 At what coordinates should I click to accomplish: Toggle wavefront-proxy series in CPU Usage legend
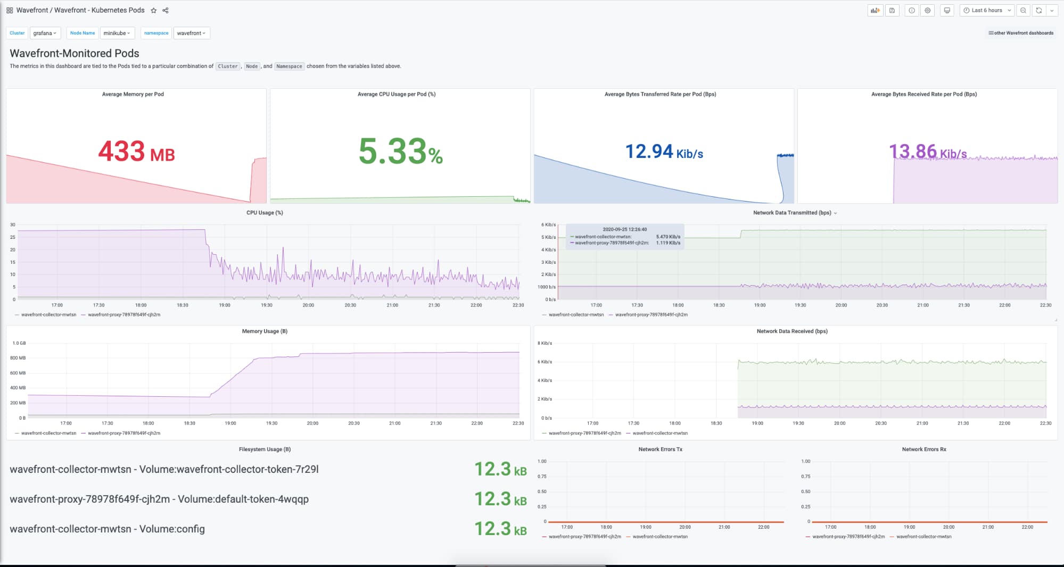pos(124,315)
